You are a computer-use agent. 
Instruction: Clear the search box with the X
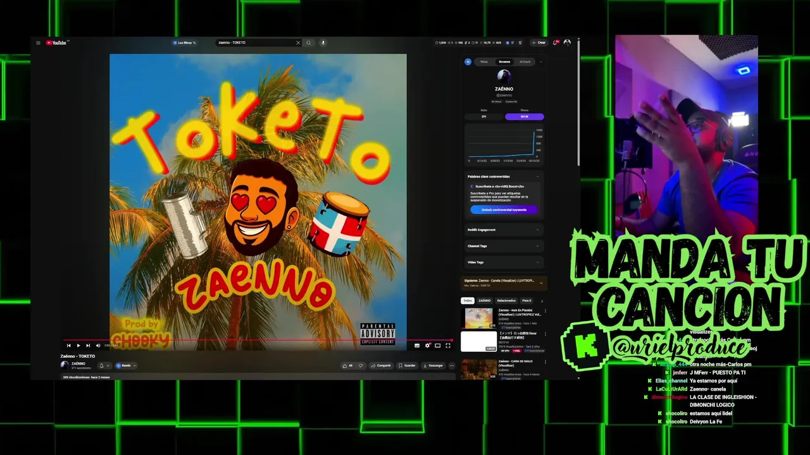pos(298,43)
